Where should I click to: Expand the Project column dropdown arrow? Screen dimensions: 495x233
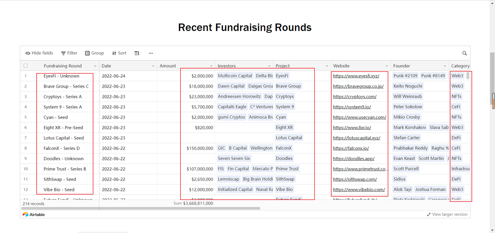[327, 66]
